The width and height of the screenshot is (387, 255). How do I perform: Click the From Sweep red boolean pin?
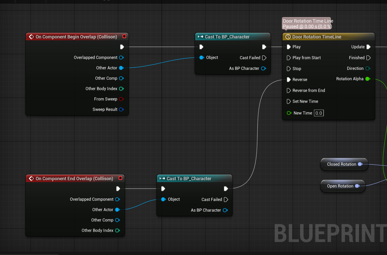(x=121, y=99)
